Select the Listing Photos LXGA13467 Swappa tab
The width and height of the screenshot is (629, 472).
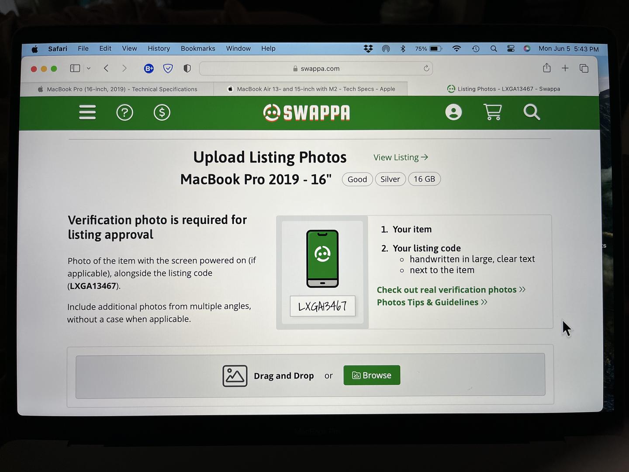(x=503, y=89)
